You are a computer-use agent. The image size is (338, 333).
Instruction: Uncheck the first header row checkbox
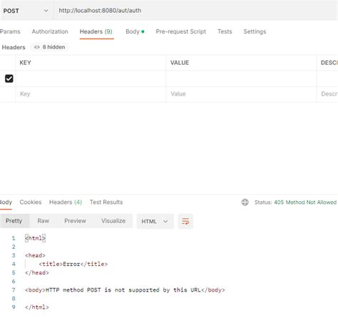9,78
